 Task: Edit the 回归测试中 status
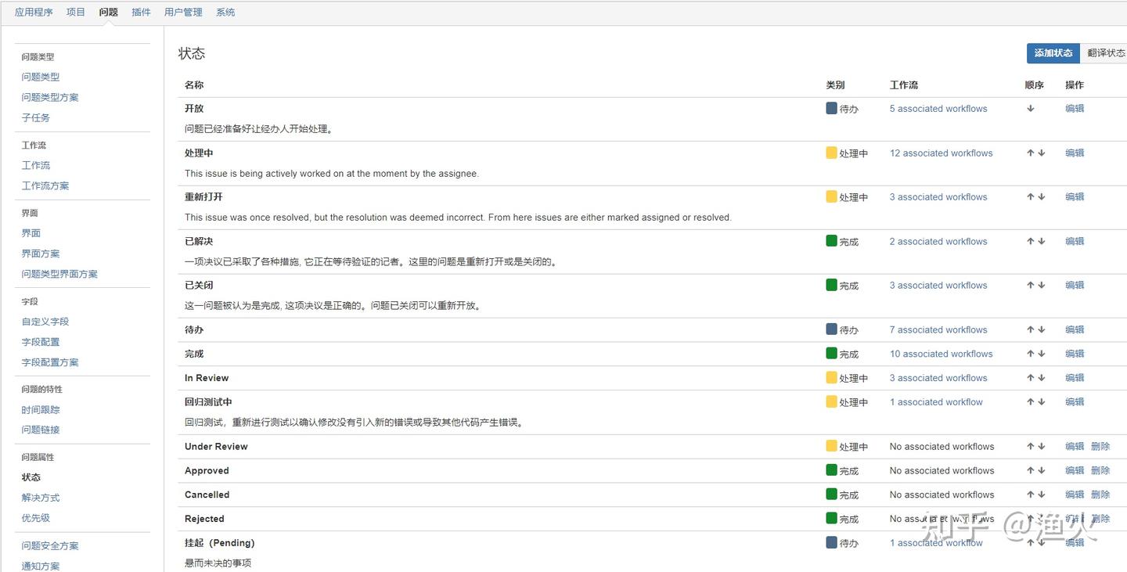click(x=1075, y=402)
